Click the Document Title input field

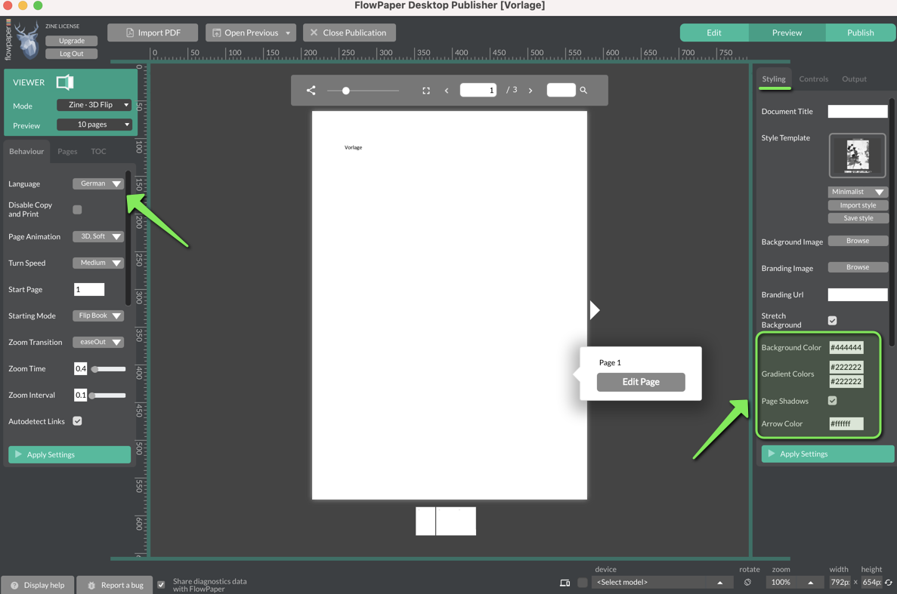tap(857, 111)
